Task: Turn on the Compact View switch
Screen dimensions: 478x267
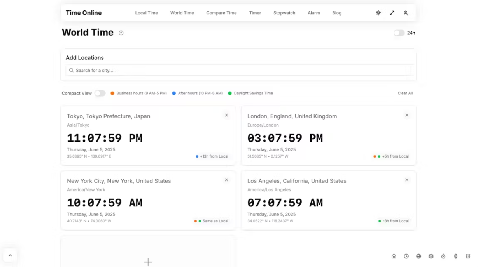Action: [100, 93]
